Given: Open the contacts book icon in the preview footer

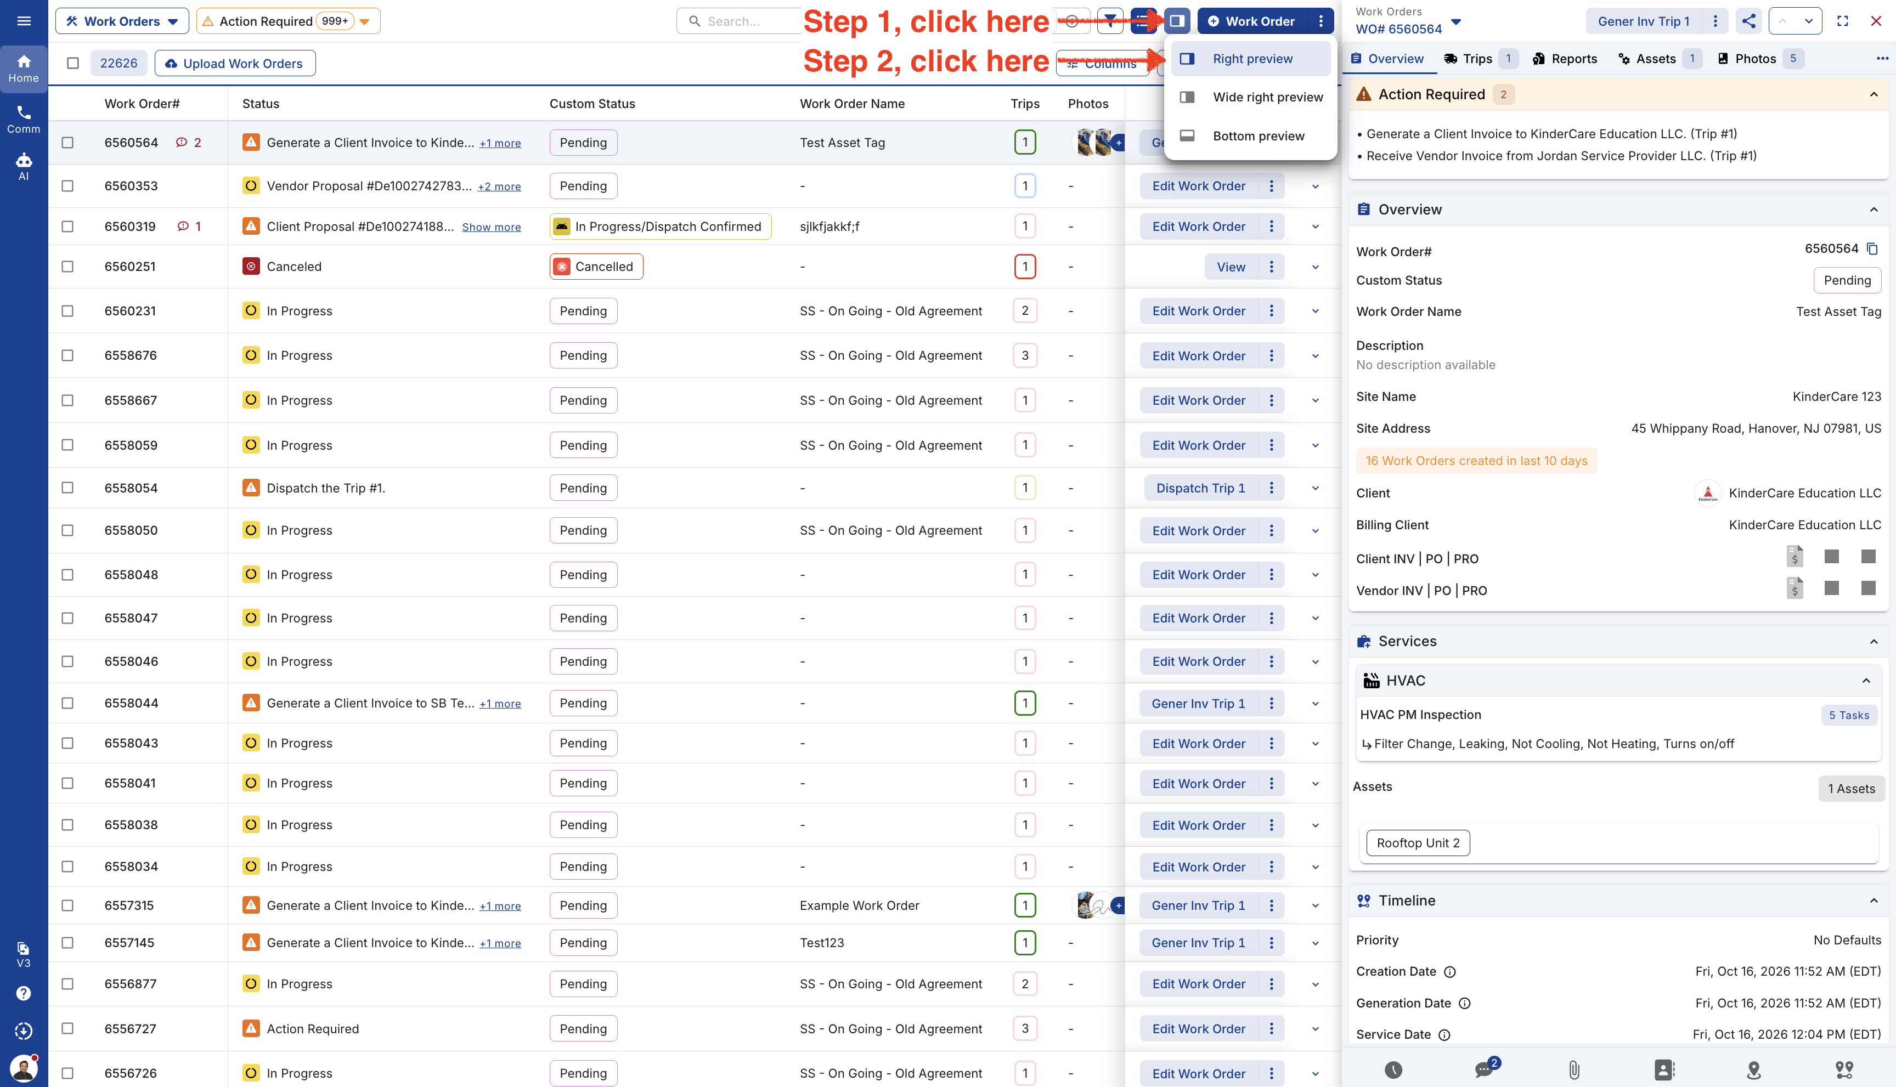Looking at the screenshot, I should 1664,1070.
